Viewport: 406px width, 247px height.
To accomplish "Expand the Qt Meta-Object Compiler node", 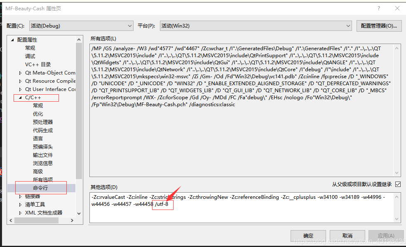I will (19, 72).
